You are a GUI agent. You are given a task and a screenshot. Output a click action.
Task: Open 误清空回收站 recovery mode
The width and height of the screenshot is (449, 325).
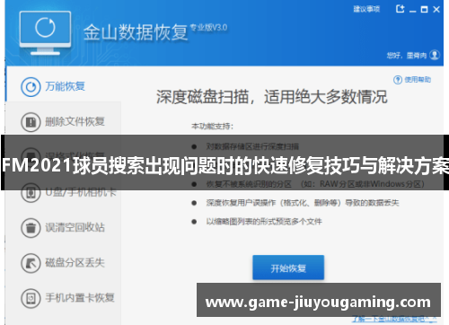(x=63, y=227)
